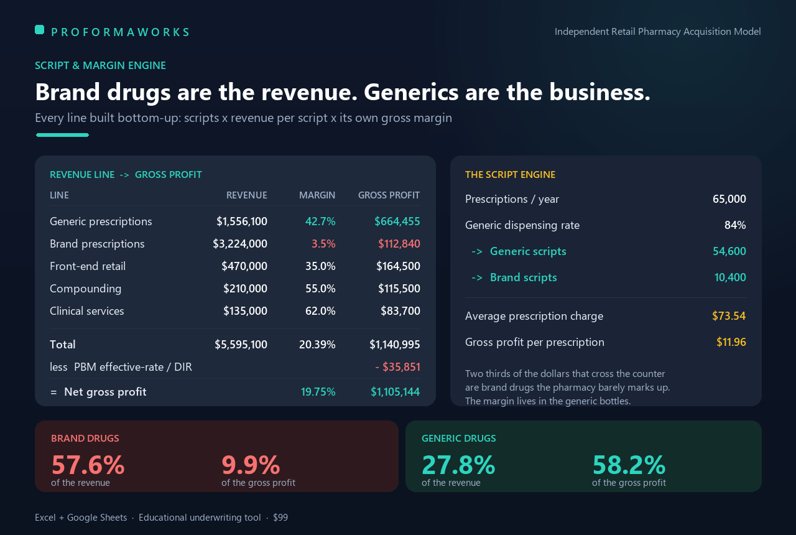Click the Clinical services row label
Image resolution: width=796 pixels, height=535 pixels.
(87, 311)
